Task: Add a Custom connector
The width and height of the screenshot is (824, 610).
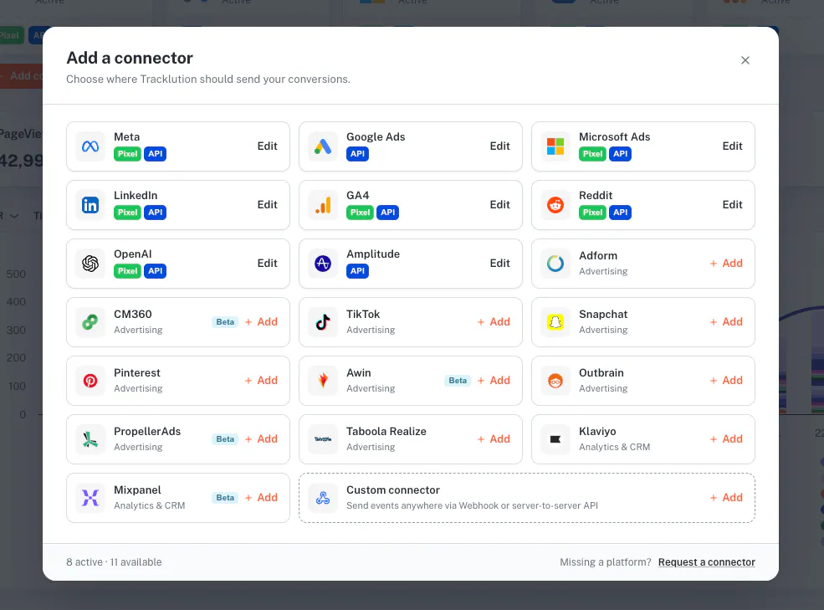Action: click(x=726, y=498)
